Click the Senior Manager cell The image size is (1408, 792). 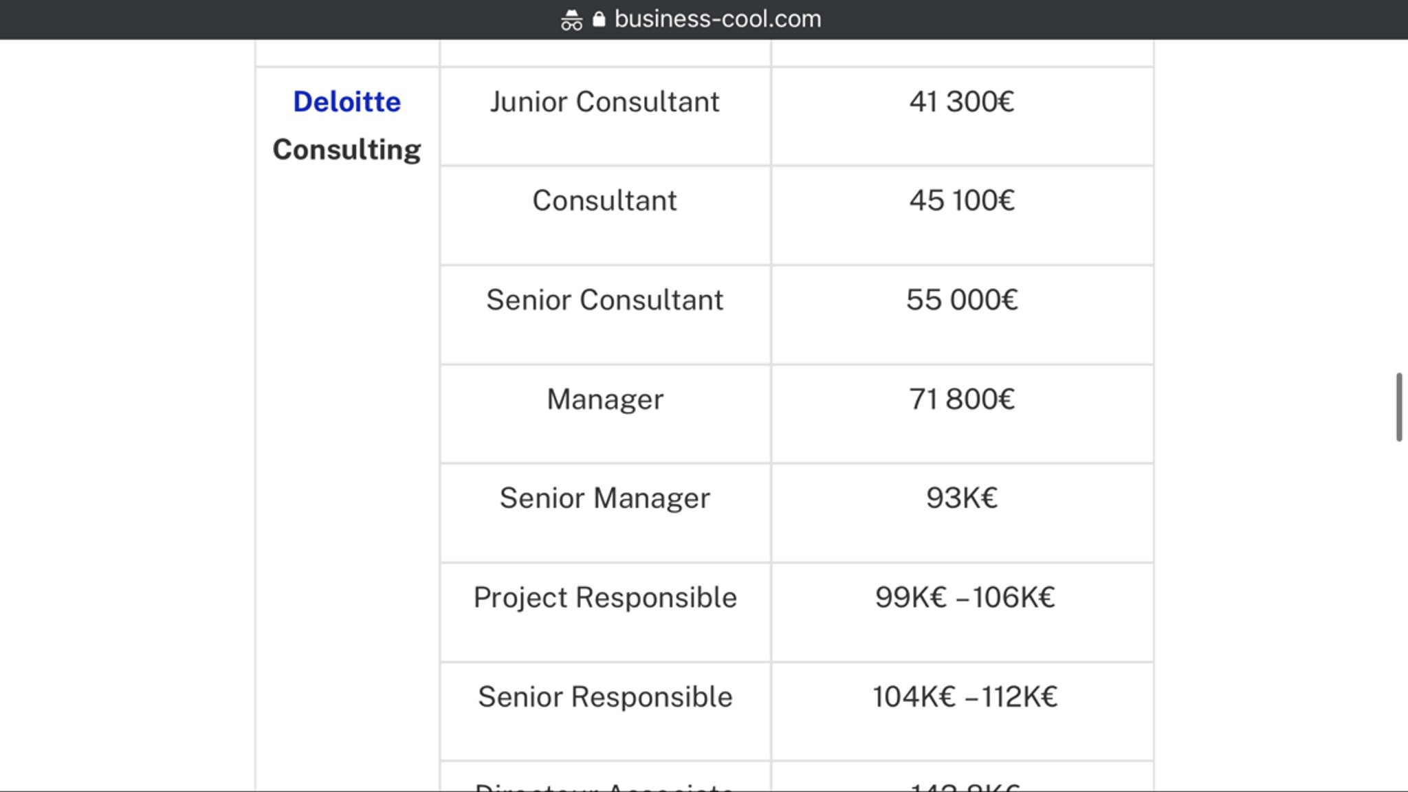tap(605, 514)
